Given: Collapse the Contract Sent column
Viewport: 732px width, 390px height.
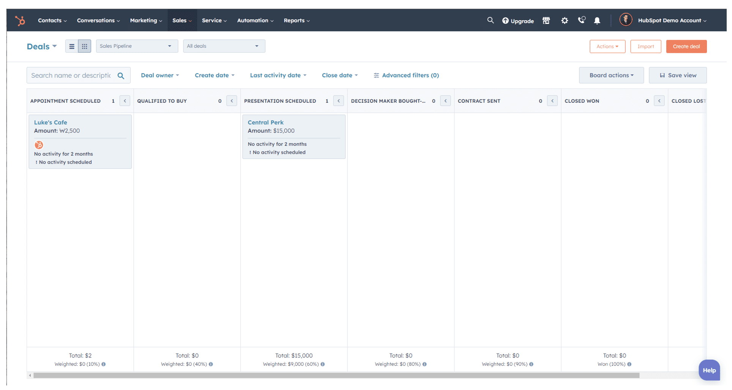Looking at the screenshot, I should pos(552,101).
